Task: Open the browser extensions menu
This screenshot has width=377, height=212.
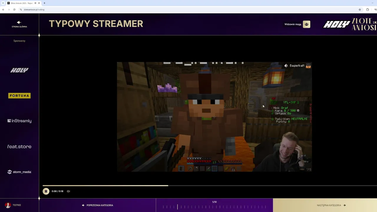Action: (368, 9)
